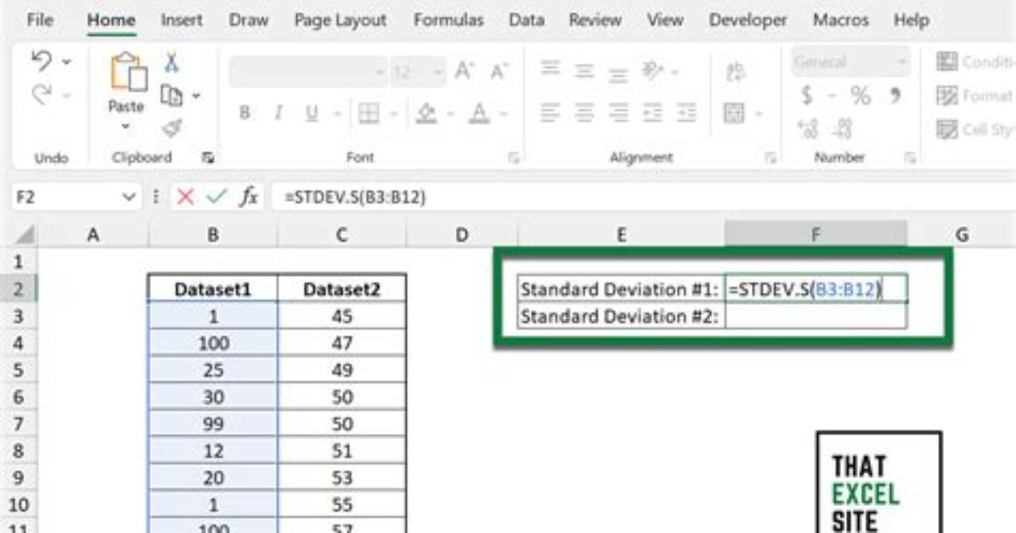Toggle Italic formatting
1016x533 pixels.
pyautogui.click(x=278, y=114)
